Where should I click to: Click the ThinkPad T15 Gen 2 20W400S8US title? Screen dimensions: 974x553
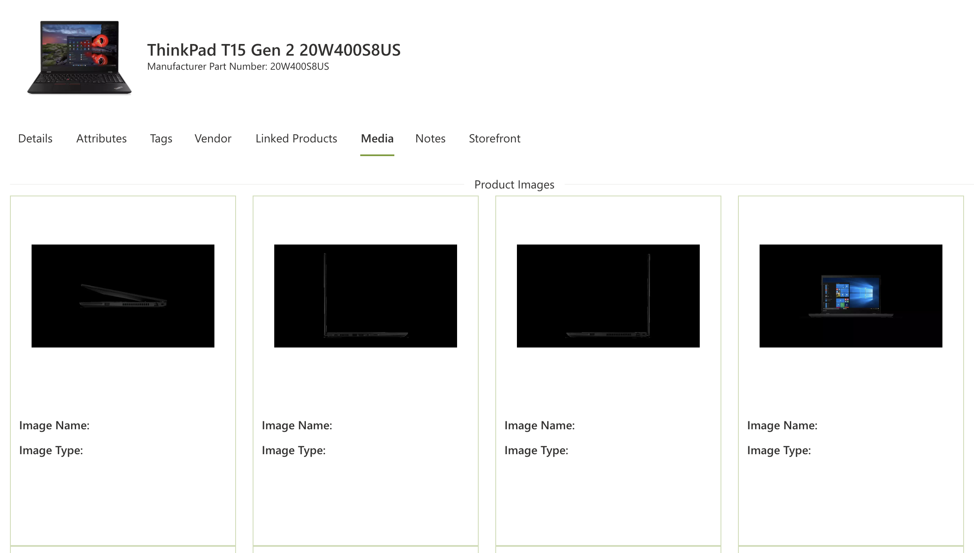[x=274, y=50]
